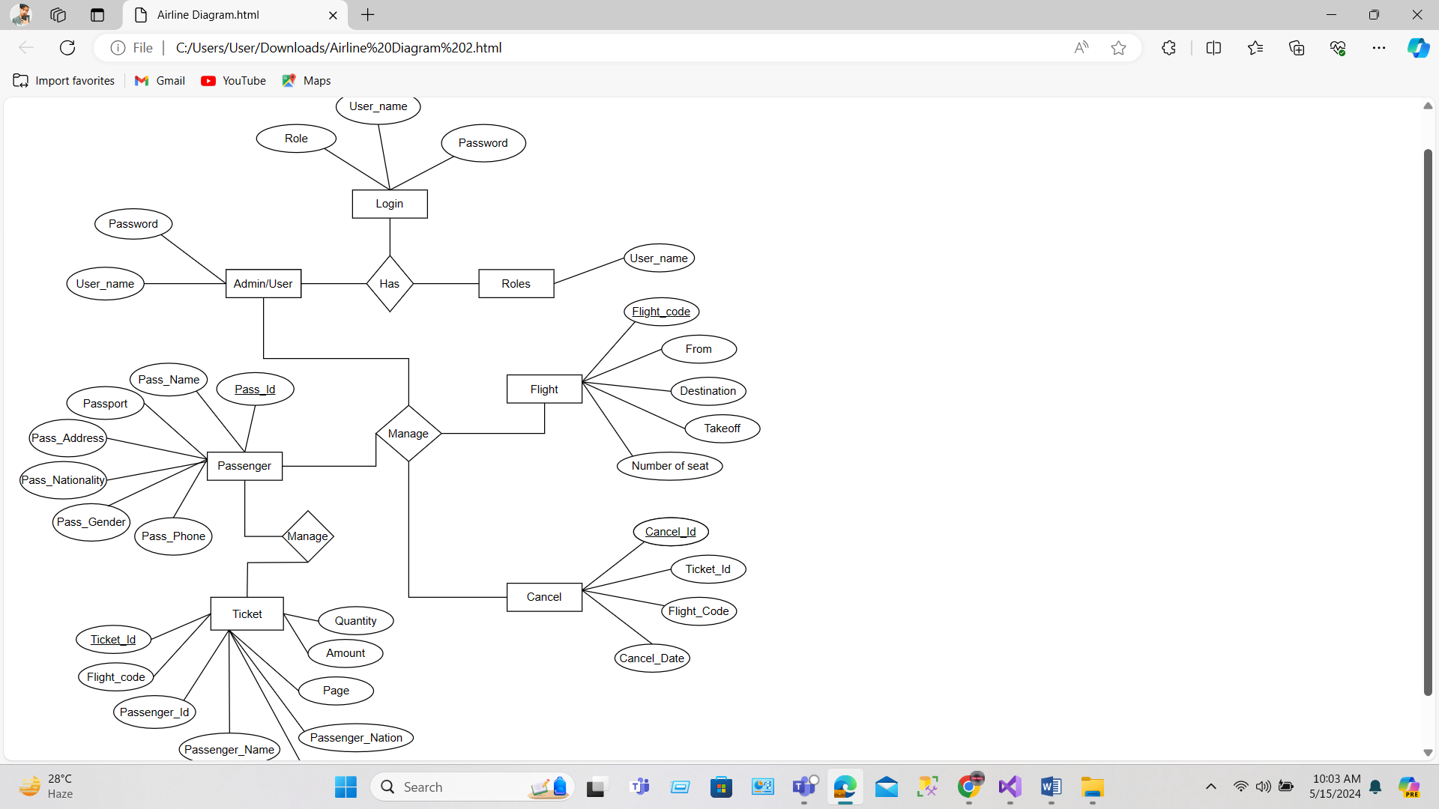Click the weather widget showing 28°C Haze

click(46, 787)
